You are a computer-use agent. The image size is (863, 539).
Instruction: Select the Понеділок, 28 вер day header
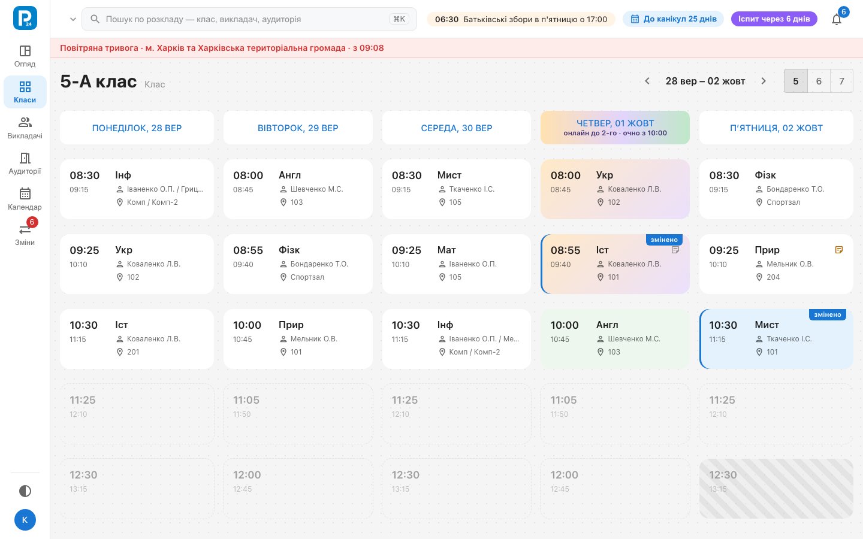pos(137,128)
